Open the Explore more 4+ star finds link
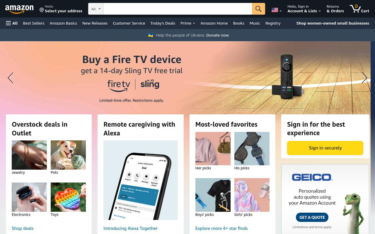The width and height of the screenshot is (375, 234). 221,228
